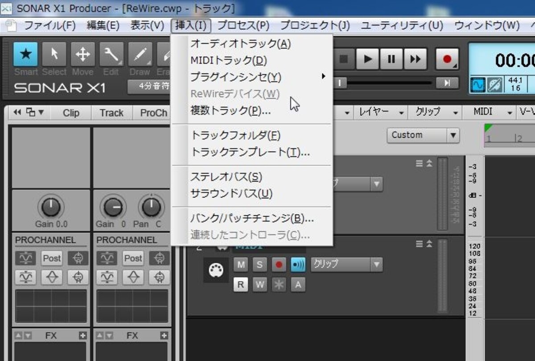Collapse the inspector with the double-arrow icon

pos(17,112)
